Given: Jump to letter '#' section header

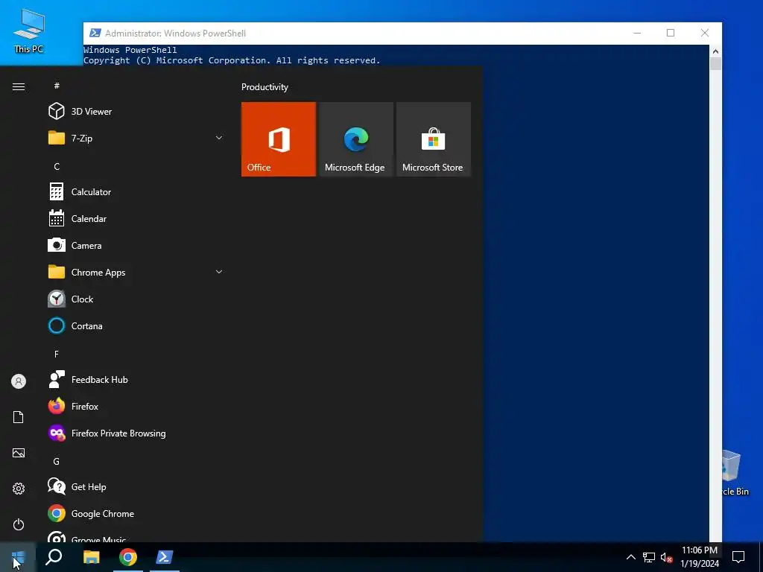Looking at the screenshot, I should coord(57,86).
